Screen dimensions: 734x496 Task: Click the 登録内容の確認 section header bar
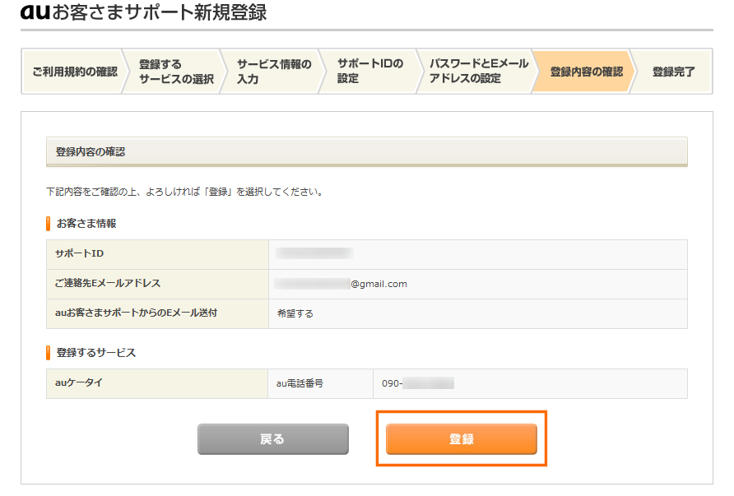pos(366,152)
